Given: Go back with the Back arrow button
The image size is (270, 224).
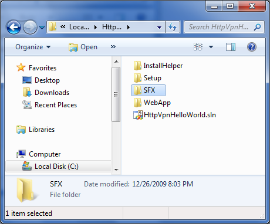Looking at the screenshot, I should (14, 27).
